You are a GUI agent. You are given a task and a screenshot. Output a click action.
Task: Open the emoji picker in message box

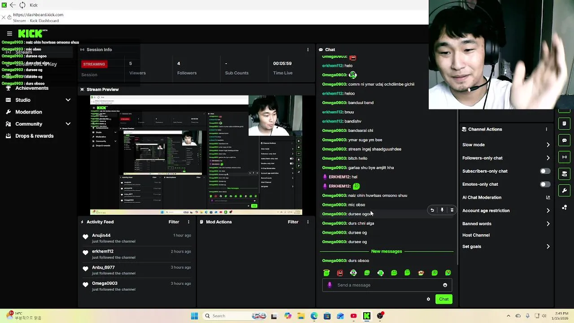445,285
